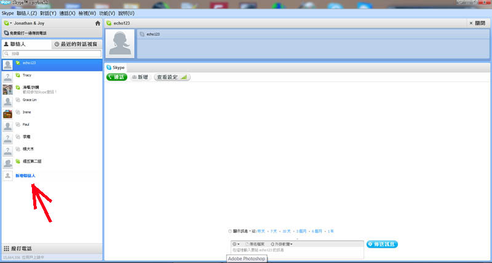Screen dimensions: 492x263
Task: Select the contact with the 歡迎參加Skype mood message
Action: [52, 89]
